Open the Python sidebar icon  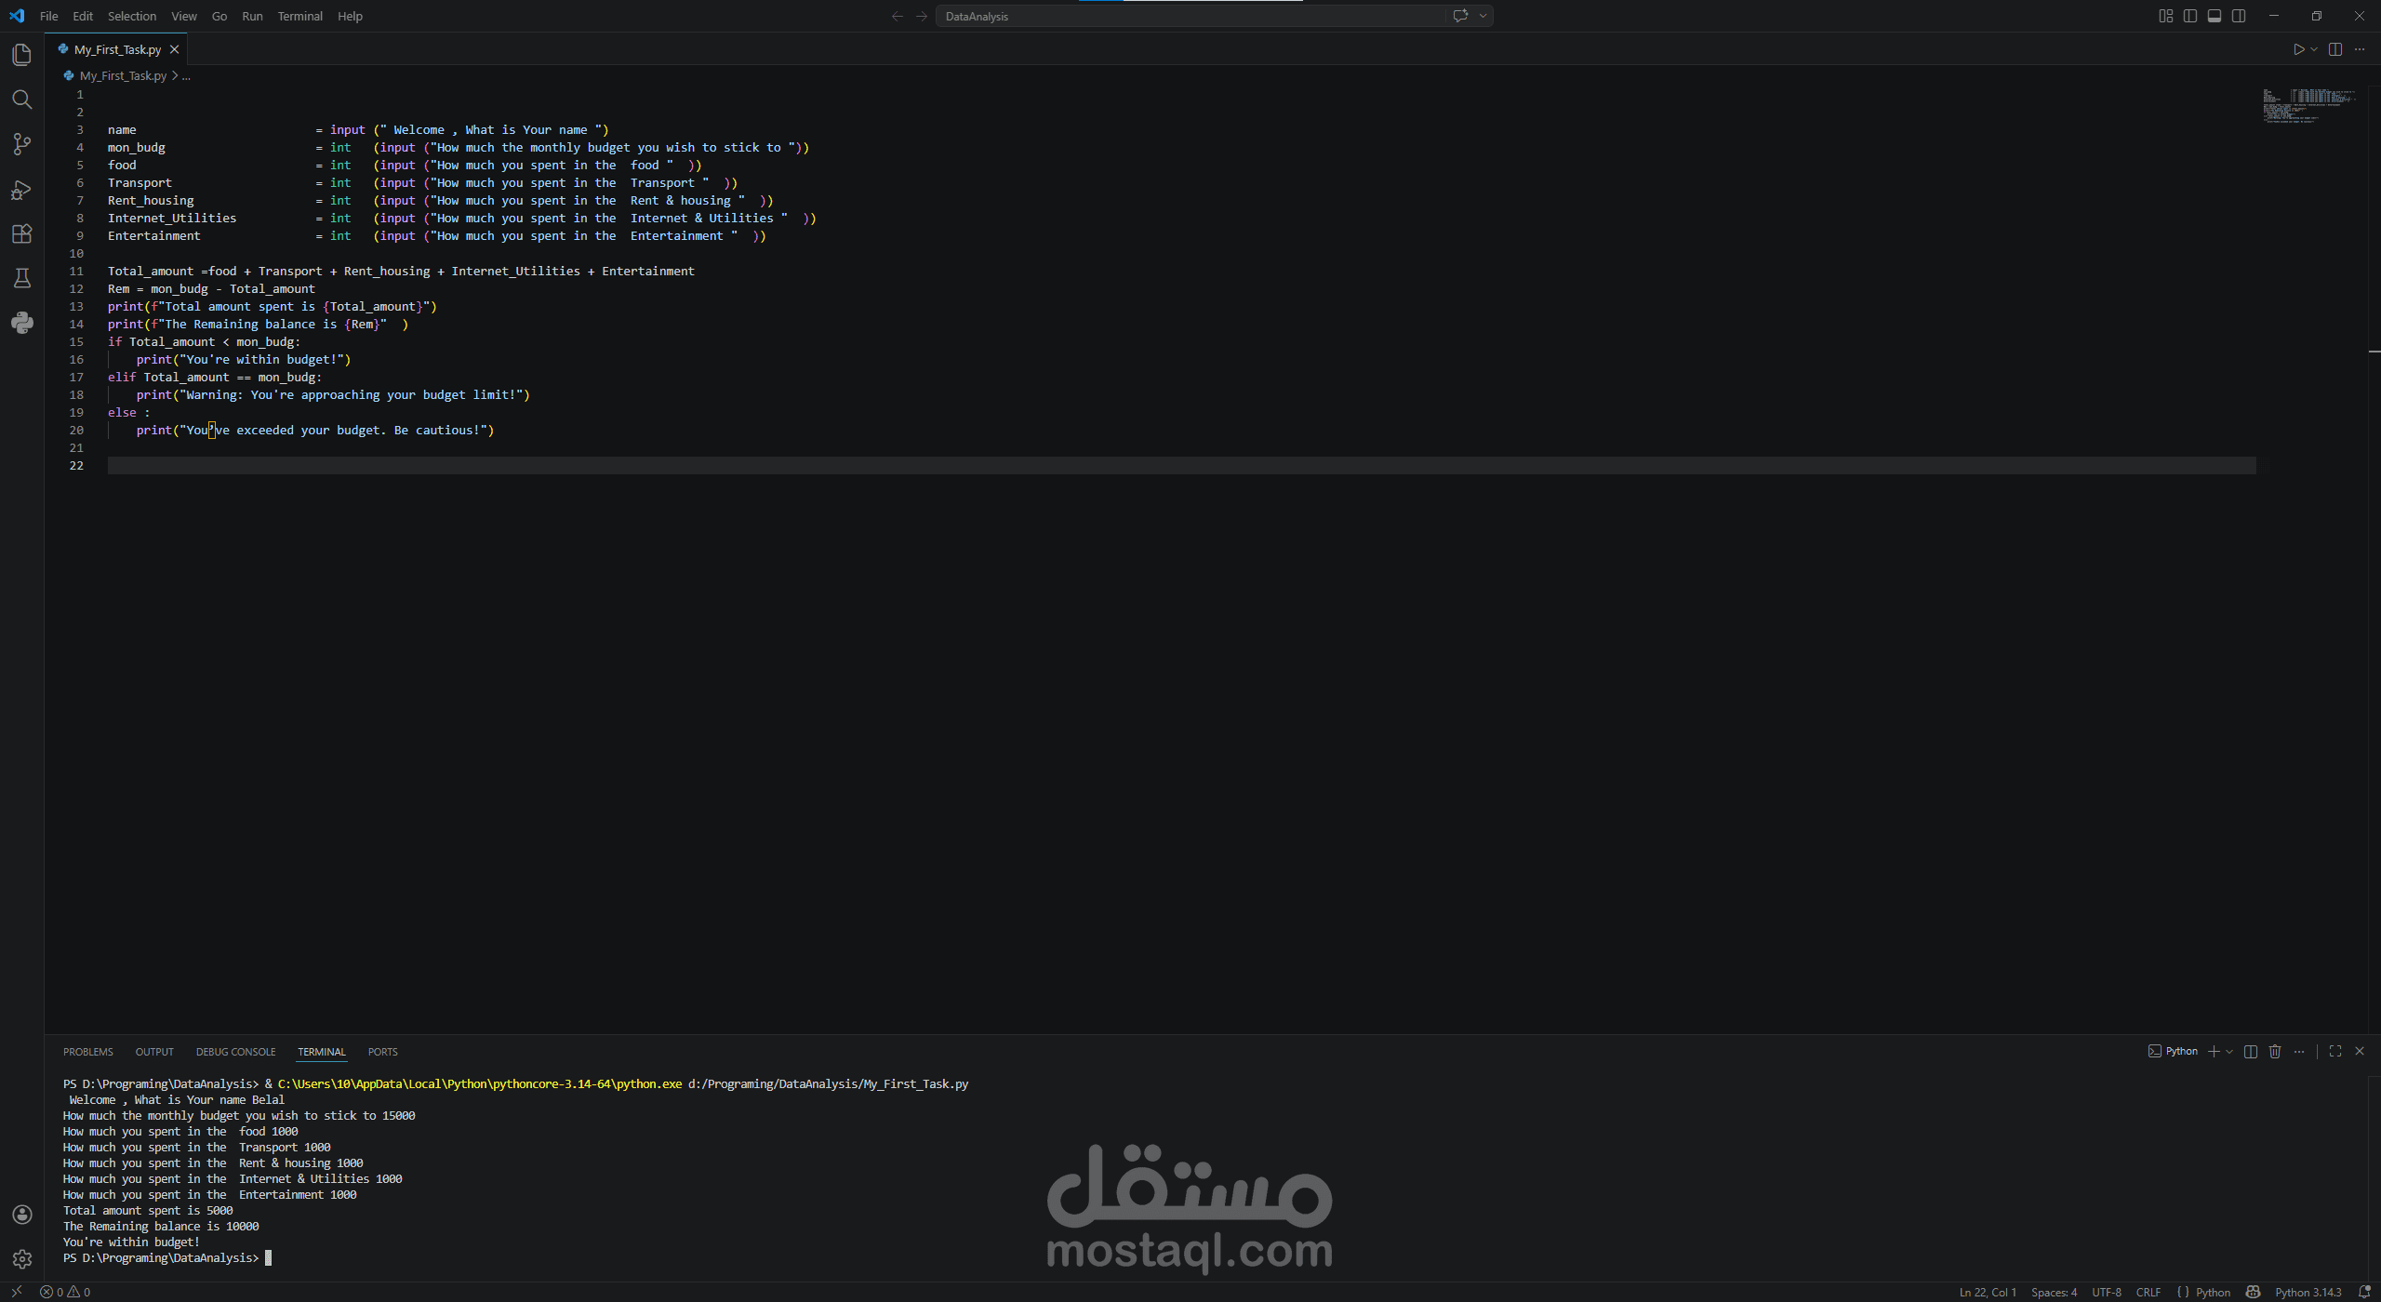point(21,323)
